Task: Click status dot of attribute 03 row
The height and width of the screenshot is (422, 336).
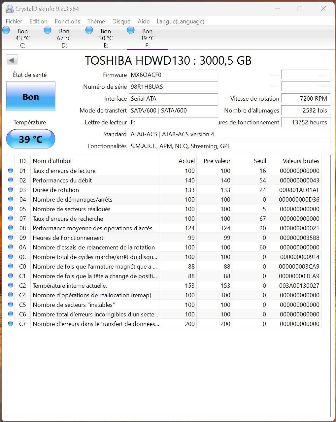Action: tap(11, 189)
